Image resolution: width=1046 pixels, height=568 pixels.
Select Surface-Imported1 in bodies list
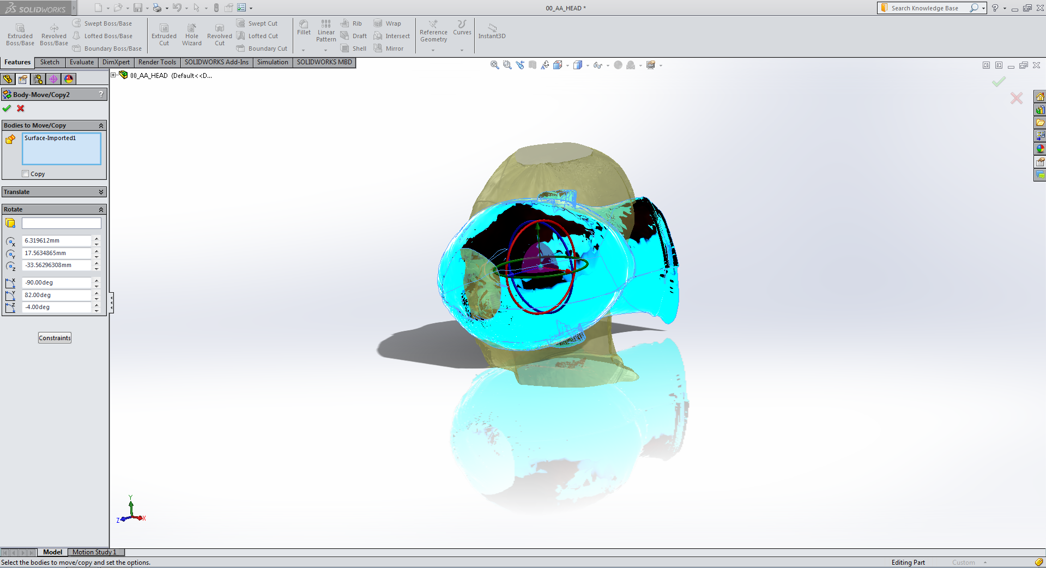(x=50, y=138)
